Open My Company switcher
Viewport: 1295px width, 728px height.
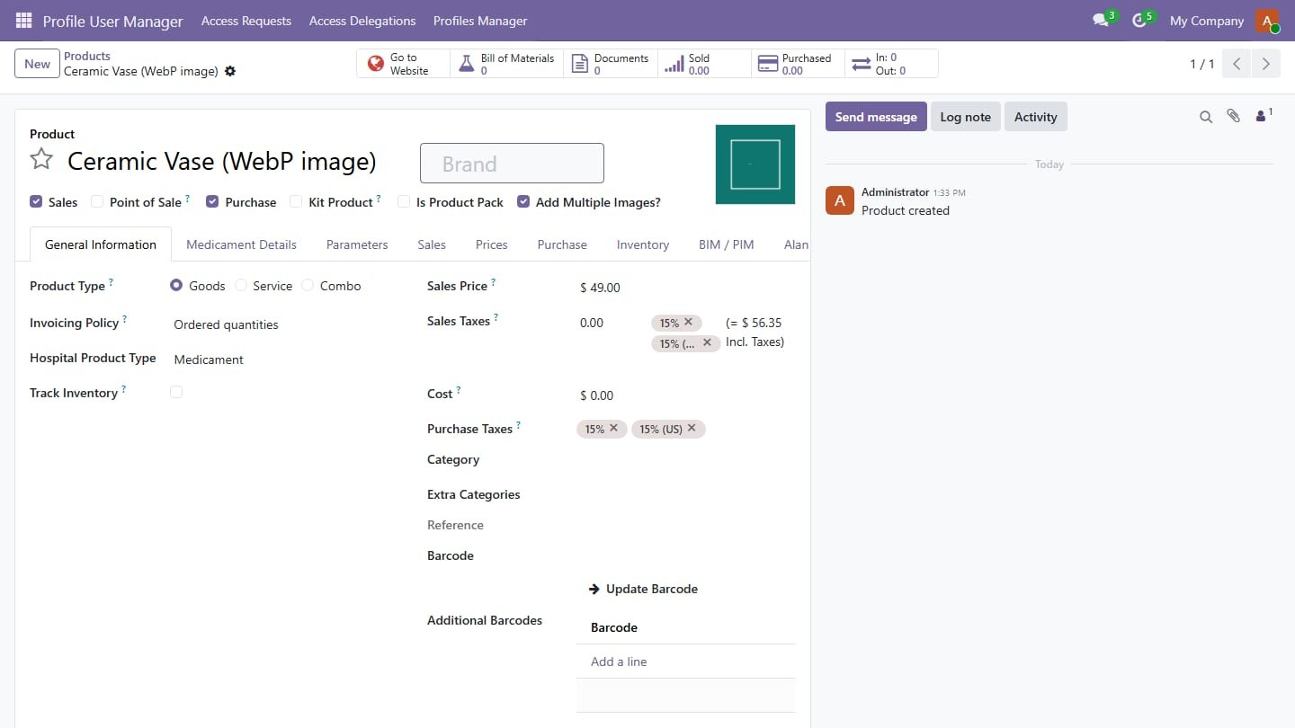point(1207,21)
